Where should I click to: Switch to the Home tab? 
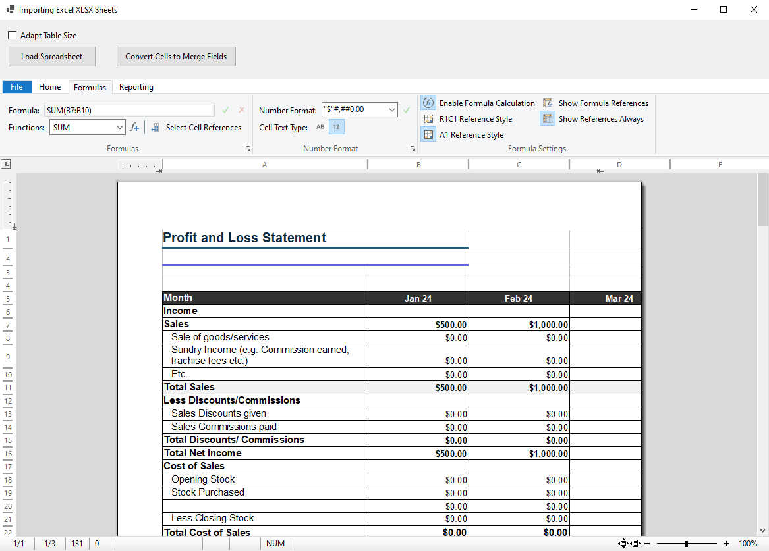point(50,87)
